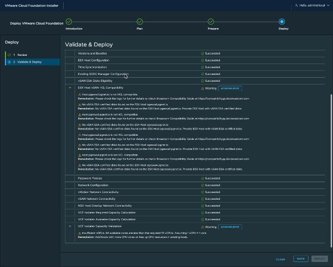Click the ESX Host Configuration row label

point(94,60)
